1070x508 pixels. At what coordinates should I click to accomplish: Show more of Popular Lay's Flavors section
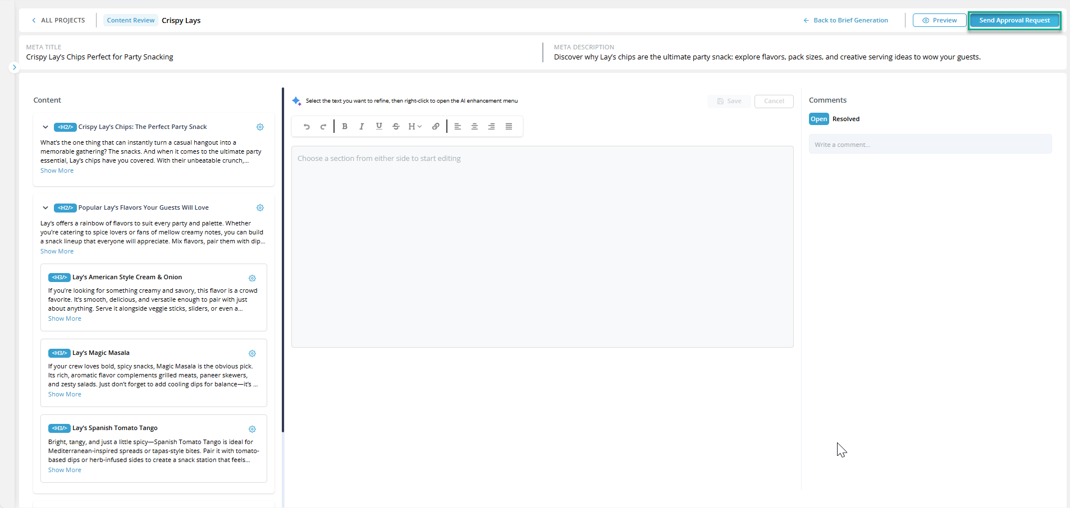(57, 251)
